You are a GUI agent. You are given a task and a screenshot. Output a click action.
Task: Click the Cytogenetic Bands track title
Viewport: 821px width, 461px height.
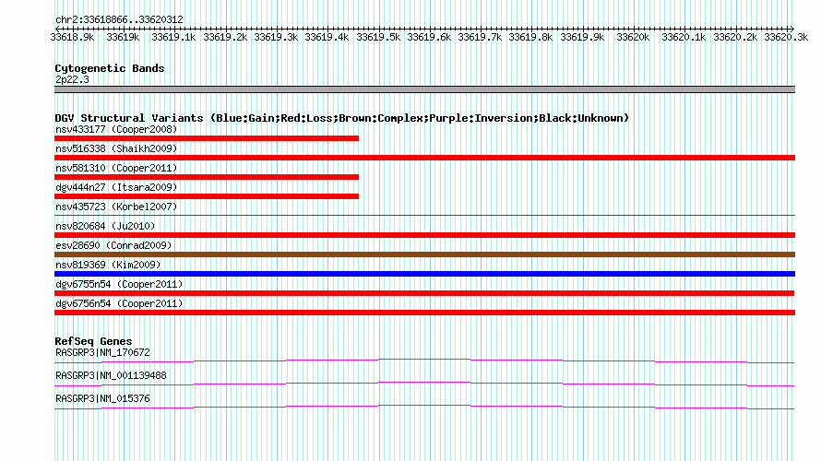[110, 68]
